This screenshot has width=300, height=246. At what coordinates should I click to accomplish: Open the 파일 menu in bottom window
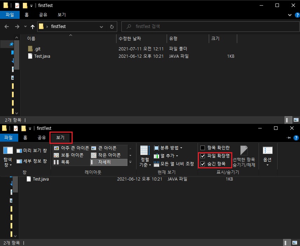coord(9,138)
